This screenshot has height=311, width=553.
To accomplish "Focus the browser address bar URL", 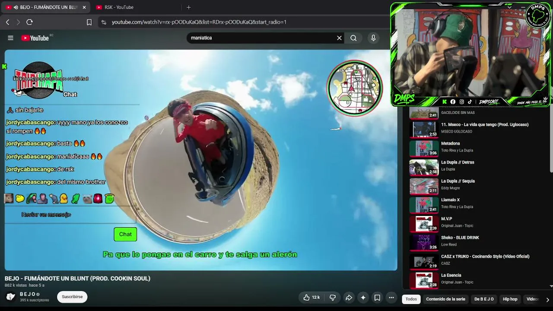I will tap(199, 22).
